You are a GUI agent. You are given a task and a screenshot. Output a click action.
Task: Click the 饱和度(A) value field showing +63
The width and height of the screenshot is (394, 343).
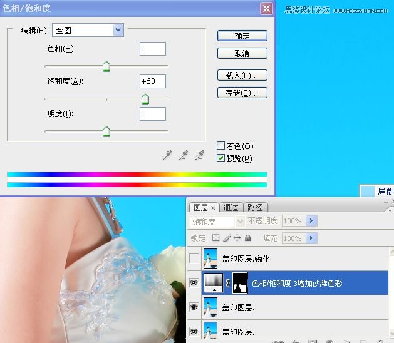(x=153, y=81)
